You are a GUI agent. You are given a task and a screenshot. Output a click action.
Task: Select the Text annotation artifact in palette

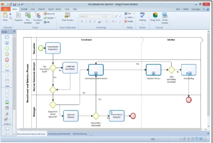click(x=7, y=96)
